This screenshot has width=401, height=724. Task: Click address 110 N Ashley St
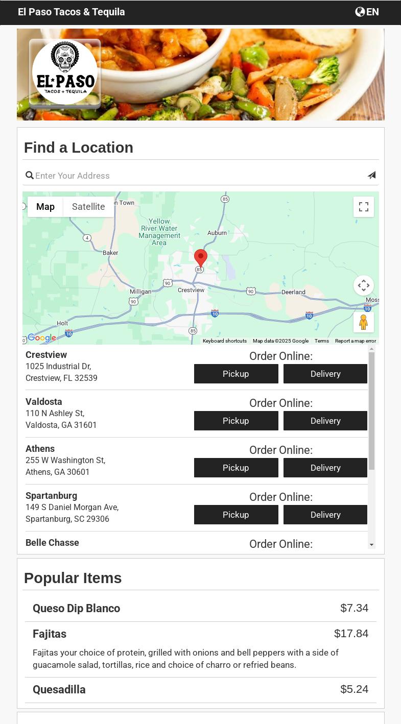pyautogui.click(x=55, y=414)
